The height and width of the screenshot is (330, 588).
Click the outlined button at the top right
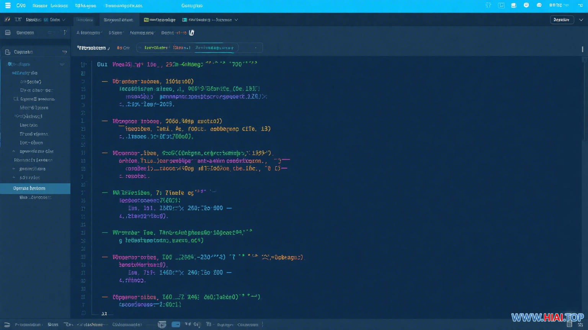click(562, 19)
